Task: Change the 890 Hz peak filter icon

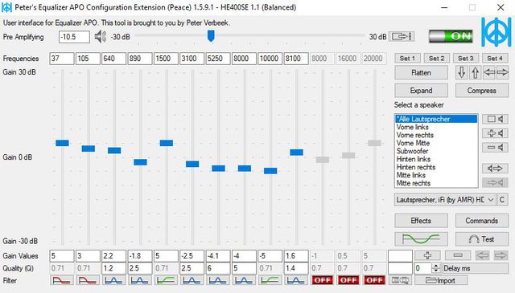Action: coord(139,280)
